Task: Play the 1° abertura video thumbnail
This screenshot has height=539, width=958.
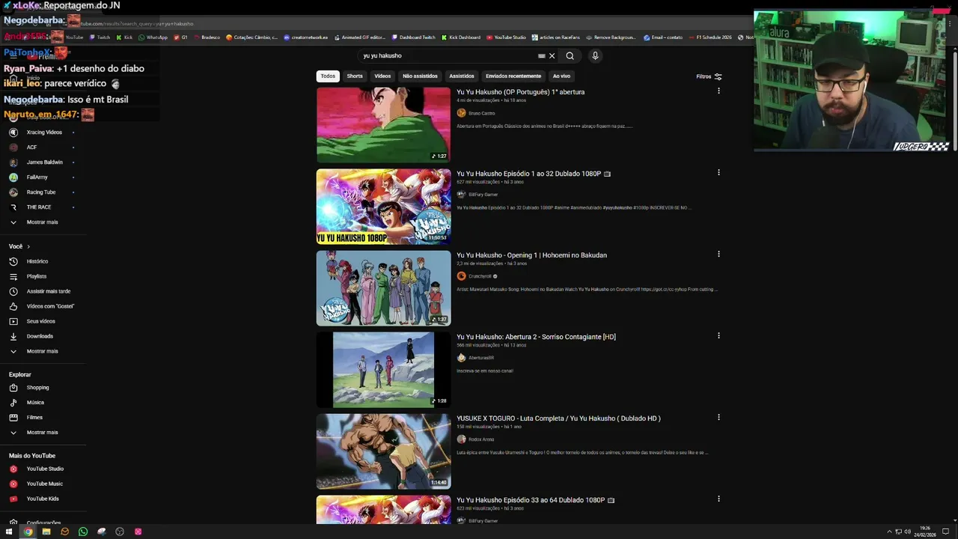Action: click(383, 124)
